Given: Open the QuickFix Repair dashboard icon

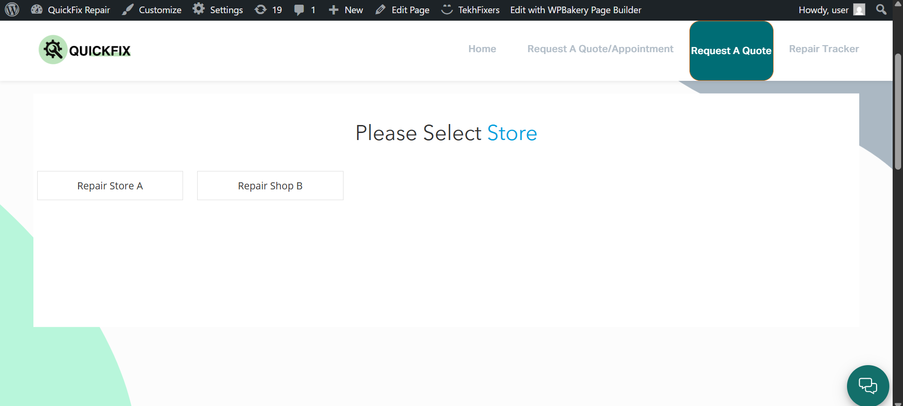Looking at the screenshot, I should coord(37,10).
